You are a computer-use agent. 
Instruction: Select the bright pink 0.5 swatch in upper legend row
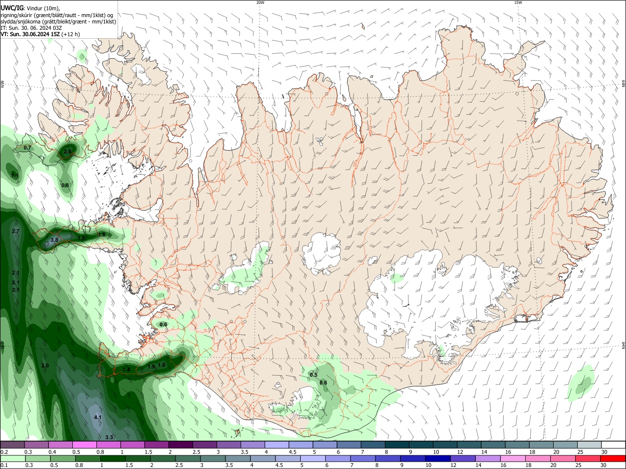[84, 445]
